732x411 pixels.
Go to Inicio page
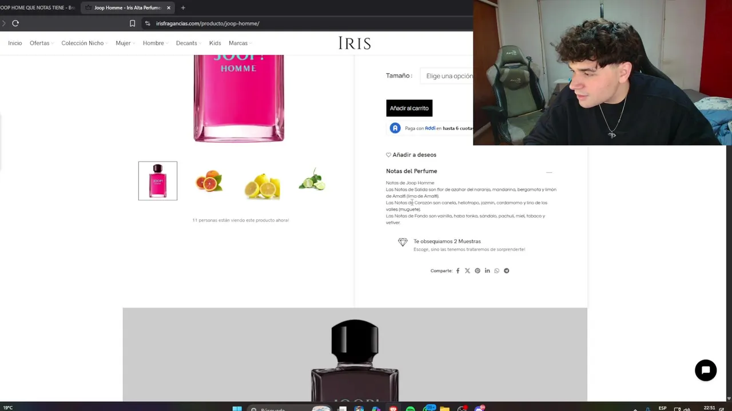pyautogui.click(x=15, y=43)
